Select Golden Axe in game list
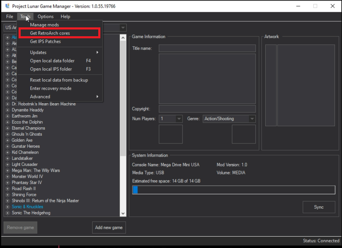The width and height of the screenshot is (342, 248). click(22, 140)
